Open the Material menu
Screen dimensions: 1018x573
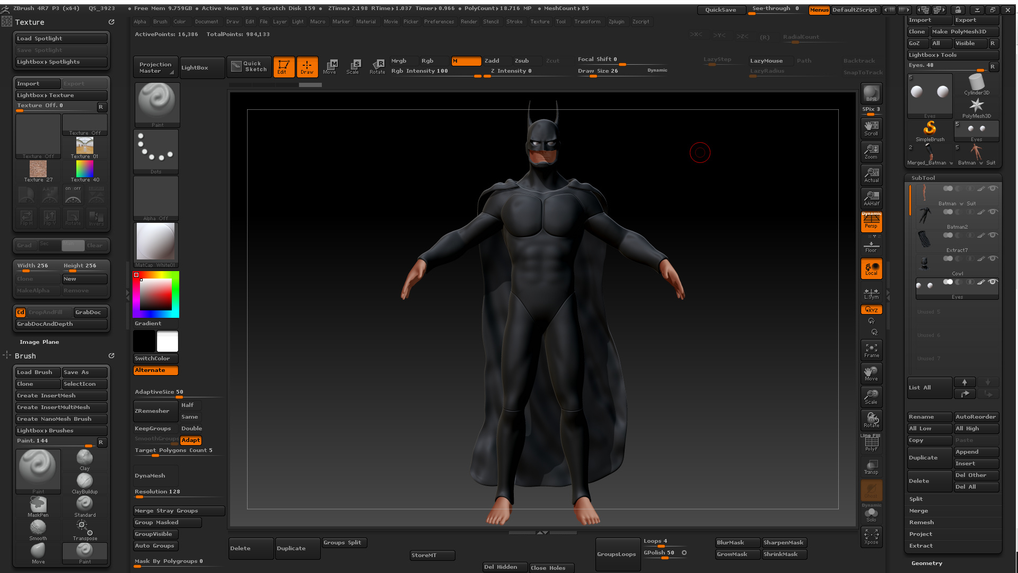(366, 22)
